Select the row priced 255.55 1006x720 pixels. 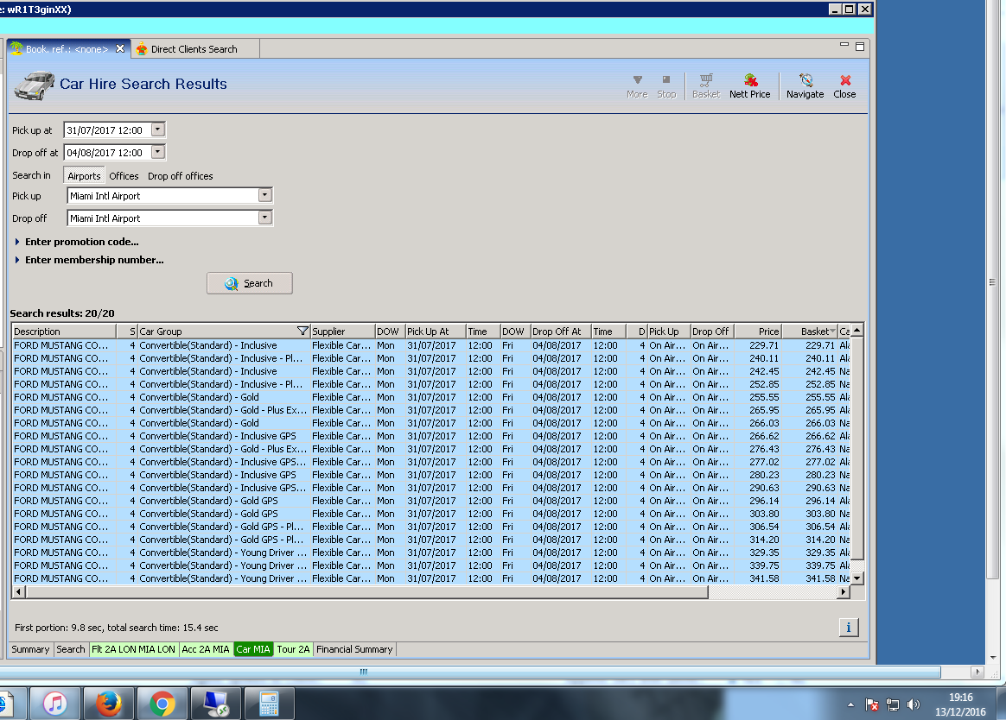coord(431,397)
